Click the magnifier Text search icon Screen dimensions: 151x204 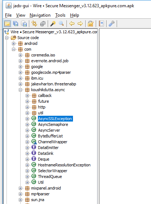tap(61, 24)
